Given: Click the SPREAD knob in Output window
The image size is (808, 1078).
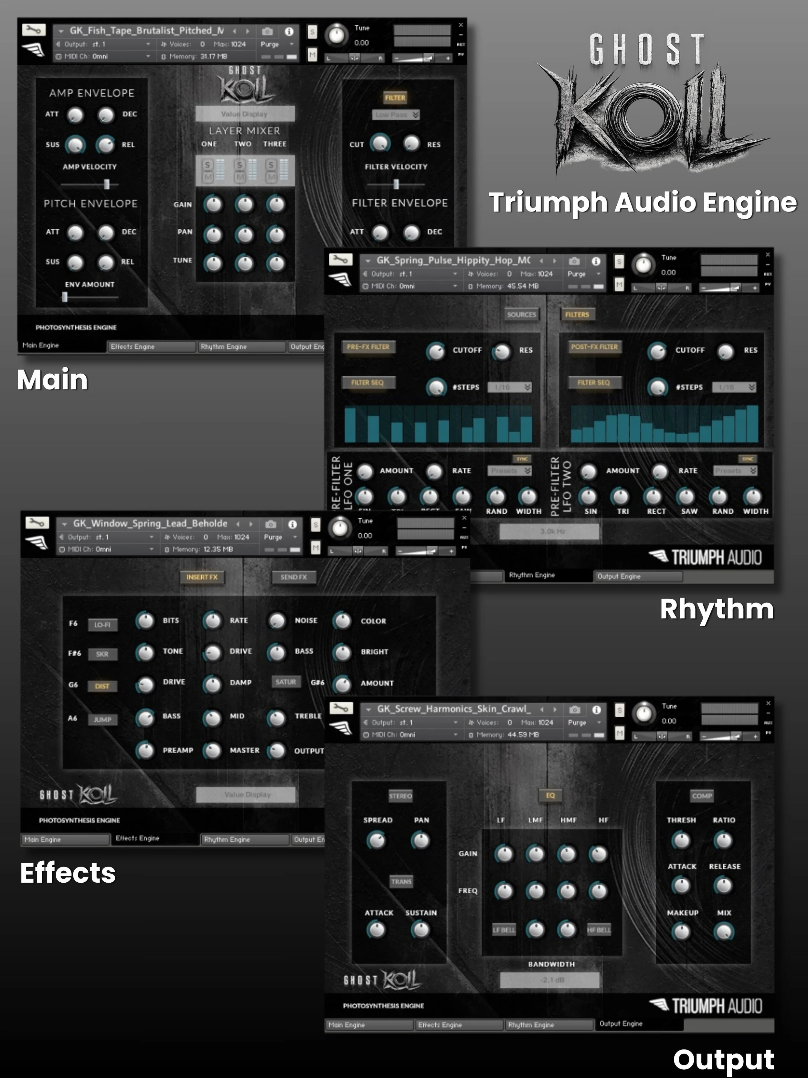Looking at the screenshot, I should click(377, 841).
